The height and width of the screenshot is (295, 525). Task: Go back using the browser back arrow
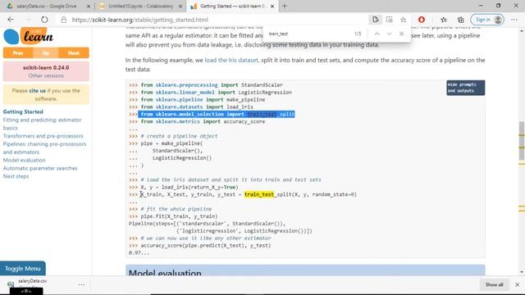11,20
